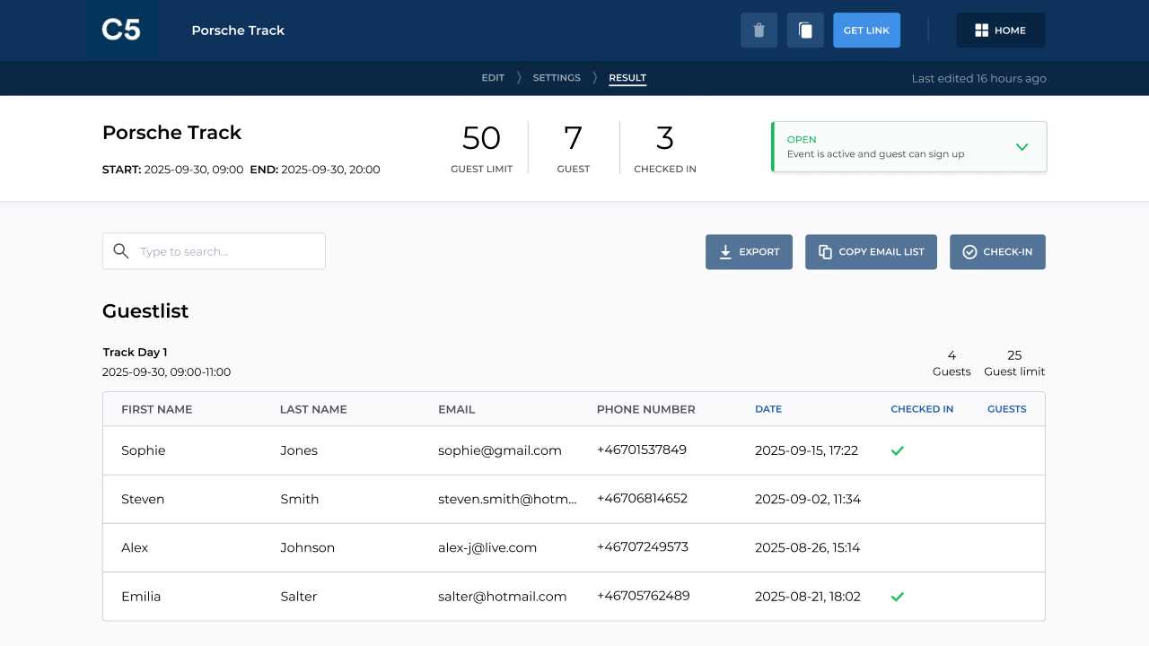
Task: Click COPY EMAIL LIST button
Action: (871, 252)
